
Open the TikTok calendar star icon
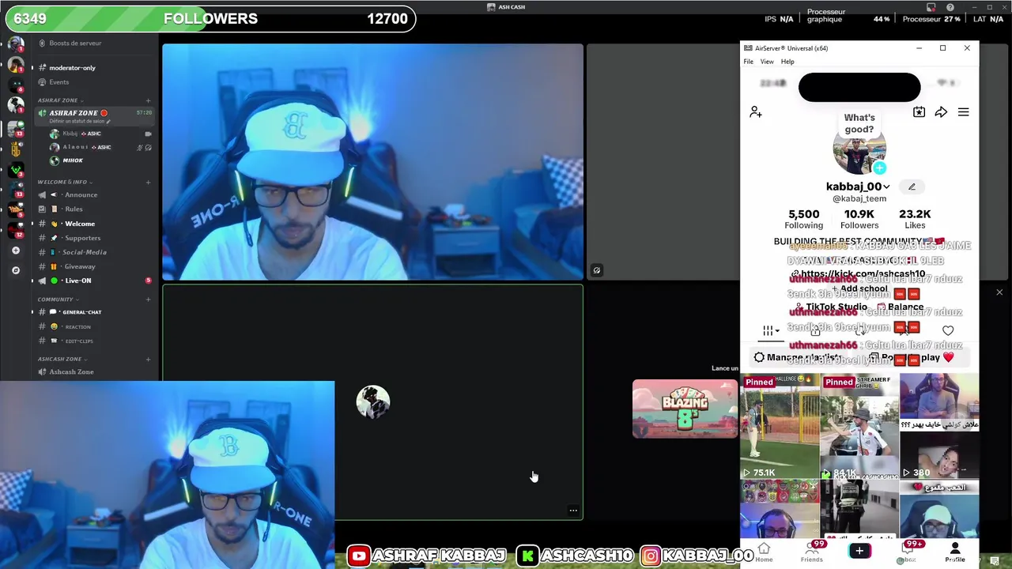[919, 112]
